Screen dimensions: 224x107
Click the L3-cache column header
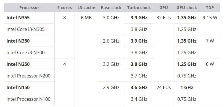point(86,8)
